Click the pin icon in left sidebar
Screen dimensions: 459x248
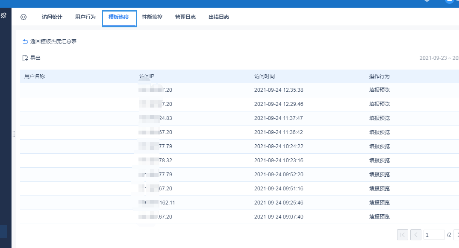tap(3, 15)
